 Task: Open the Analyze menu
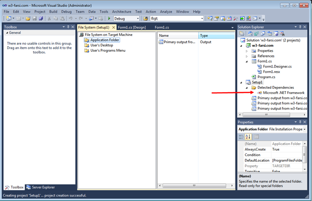[166, 12]
